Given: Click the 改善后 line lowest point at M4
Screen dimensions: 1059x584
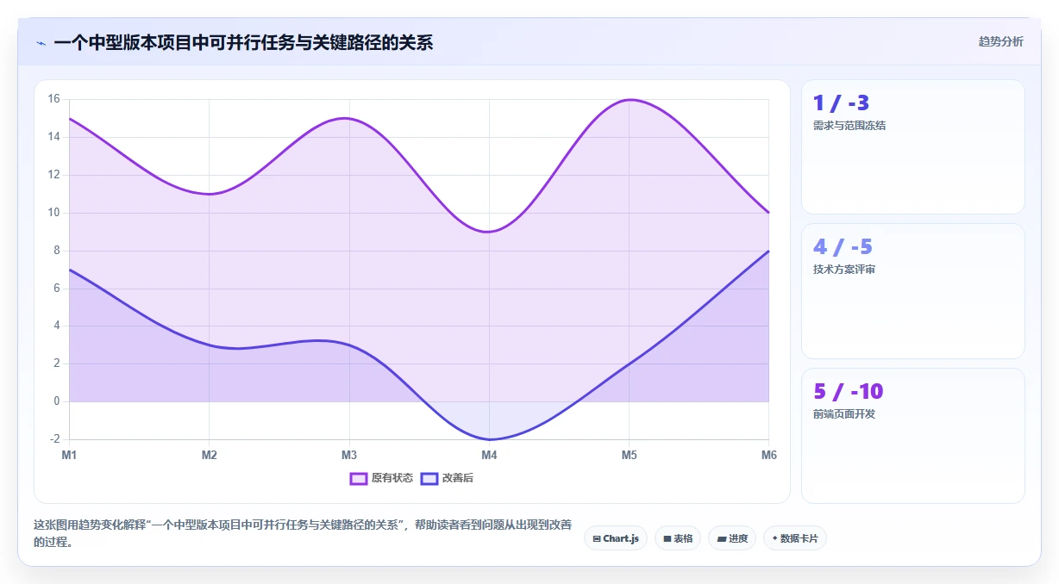Looking at the screenshot, I should [x=489, y=439].
